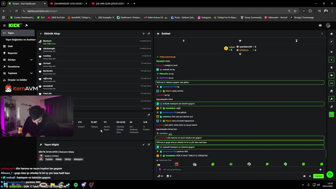Open the hamburger sidebar menu

click(4, 25)
